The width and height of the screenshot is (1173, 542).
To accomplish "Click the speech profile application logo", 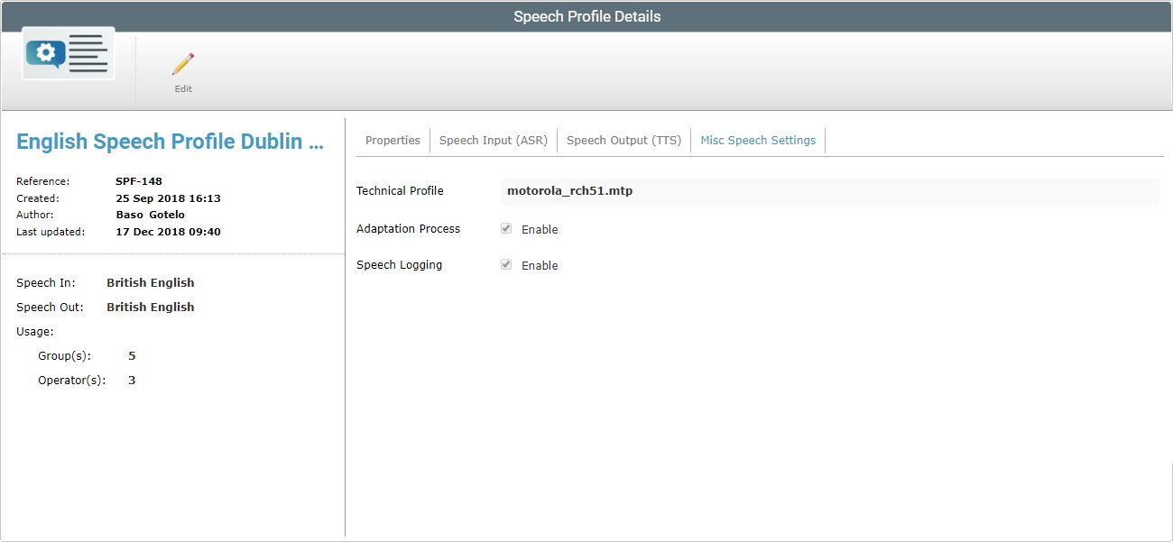I will (x=67, y=52).
